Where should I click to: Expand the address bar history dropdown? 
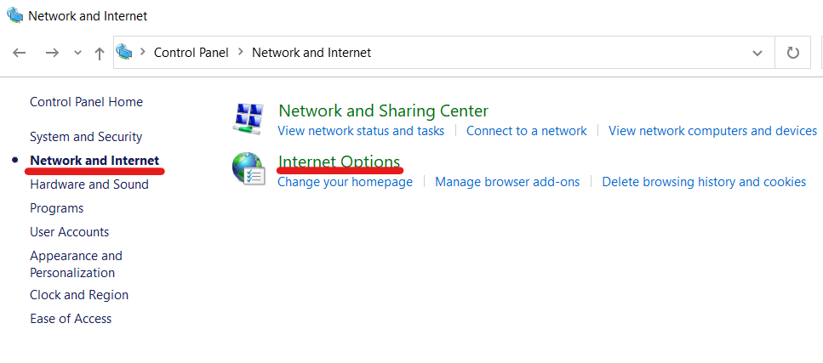[757, 53]
